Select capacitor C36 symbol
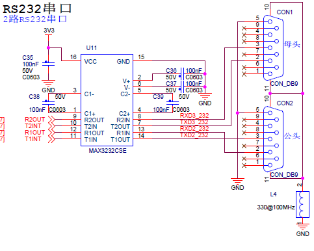Image resolution: width=314 pixels, height=251 pixels. click(x=182, y=74)
